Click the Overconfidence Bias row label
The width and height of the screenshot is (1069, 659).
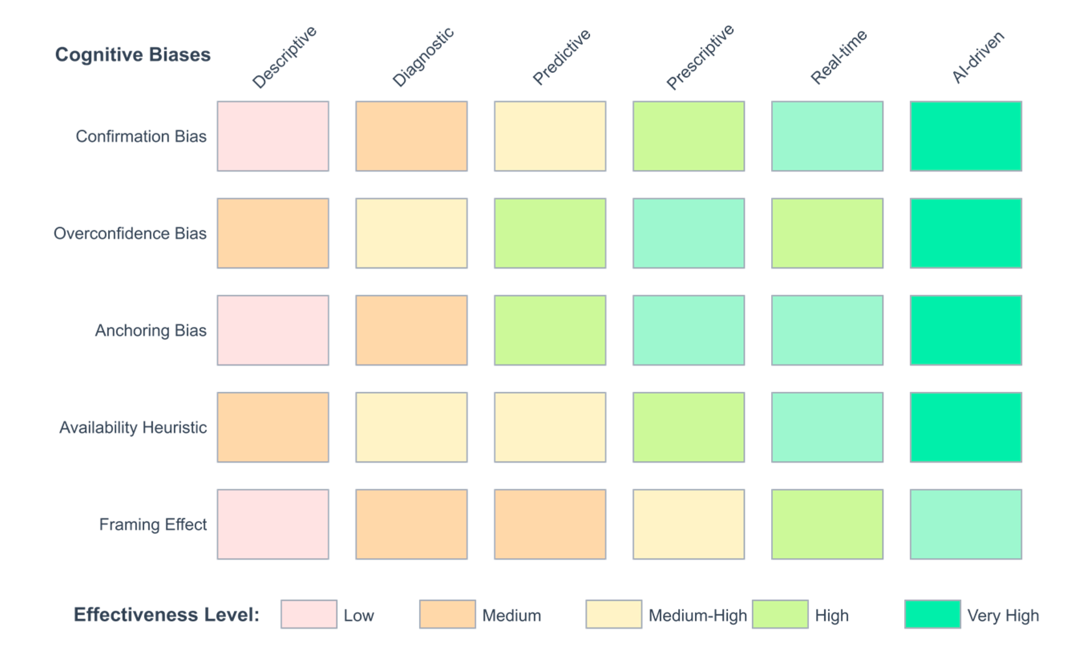[x=130, y=234]
